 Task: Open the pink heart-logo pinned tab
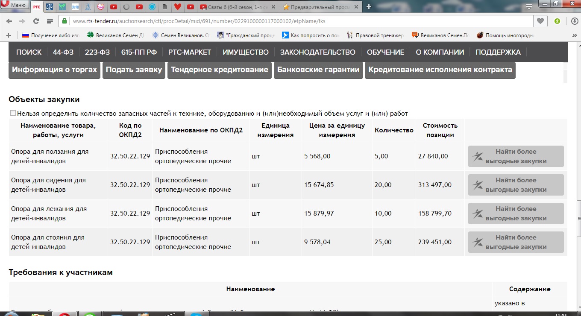coord(101,7)
